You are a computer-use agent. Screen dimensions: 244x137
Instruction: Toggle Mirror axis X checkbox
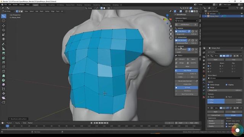(209, 66)
